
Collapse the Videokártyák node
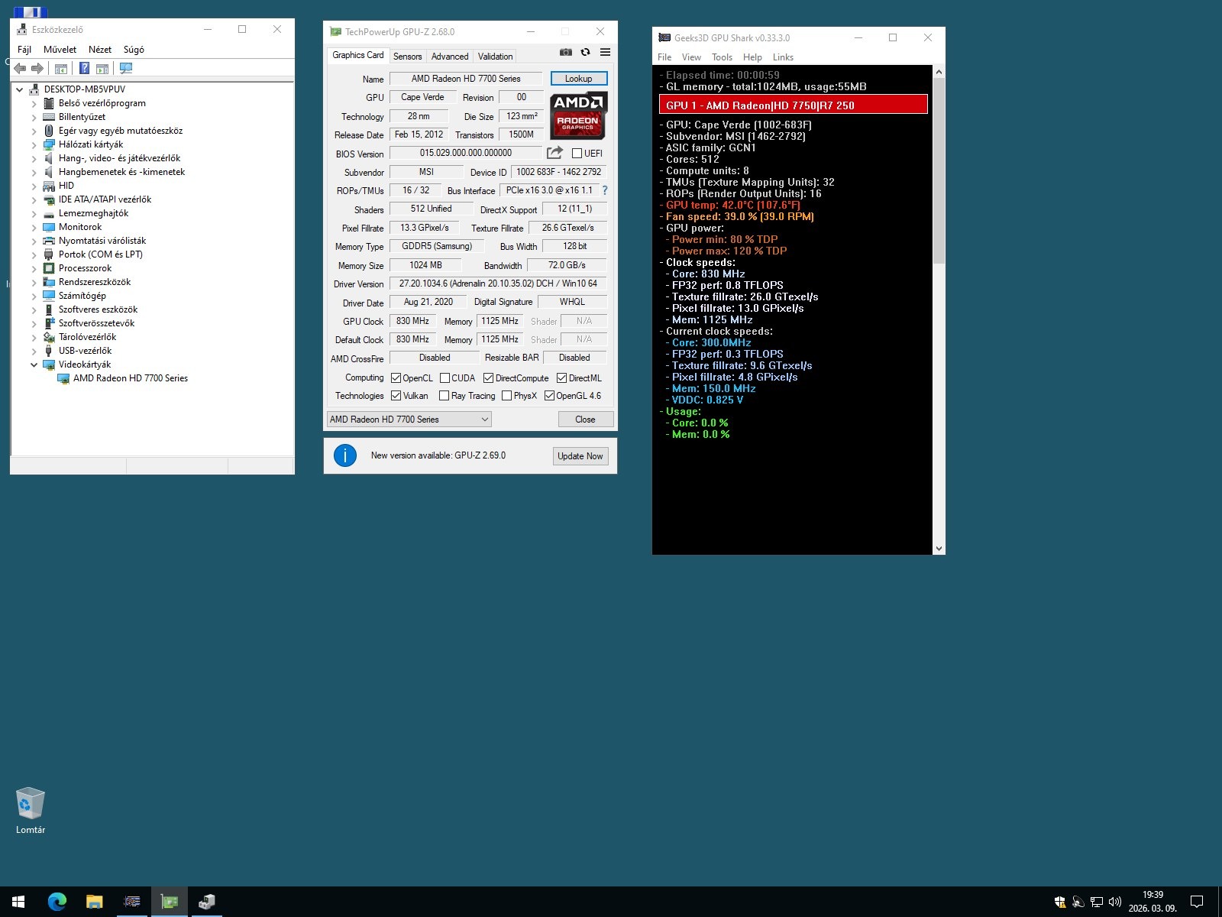(34, 365)
